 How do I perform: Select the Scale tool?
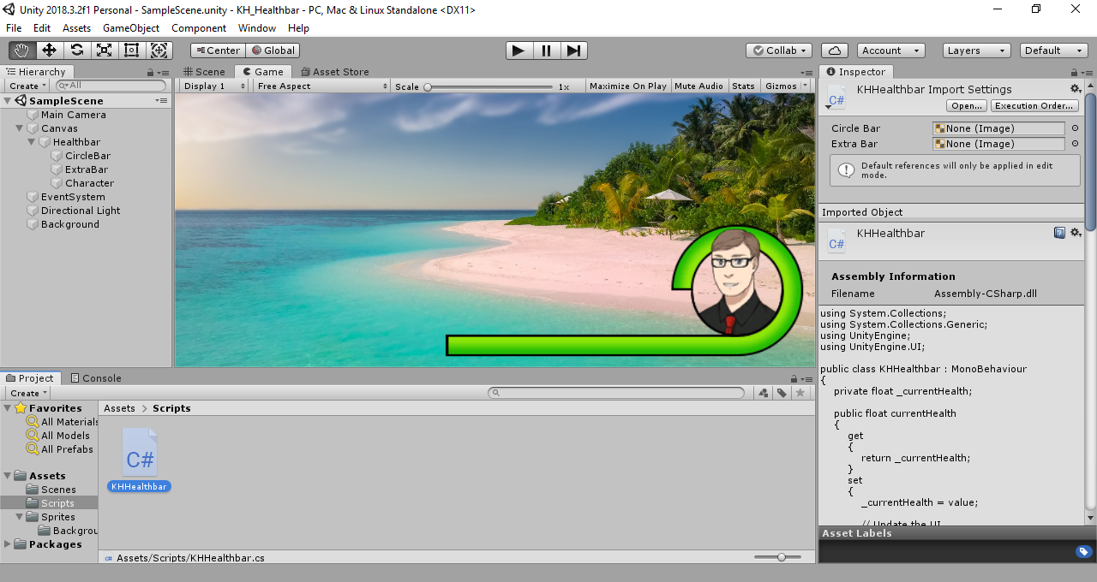pyautogui.click(x=104, y=50)
